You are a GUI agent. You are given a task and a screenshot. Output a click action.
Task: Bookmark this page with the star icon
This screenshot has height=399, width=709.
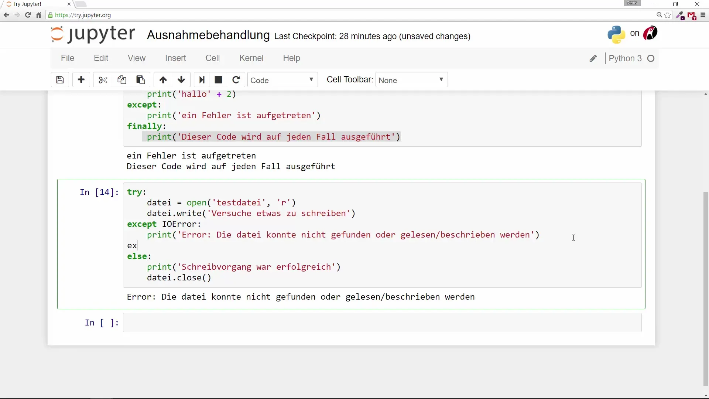pyautogui.click(x=668, y=15)
